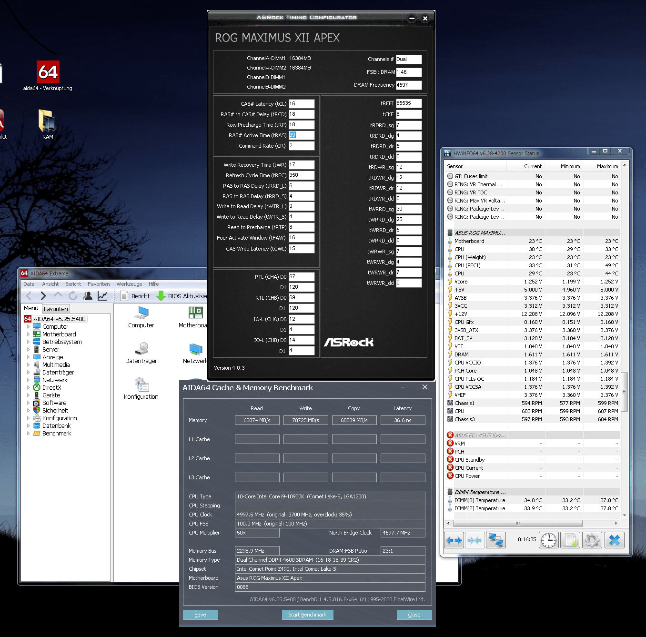Open the Netzwerk icon in AIDA64 main pane
The width and height of the screenshot is (646, 637).
pos(195,353)
